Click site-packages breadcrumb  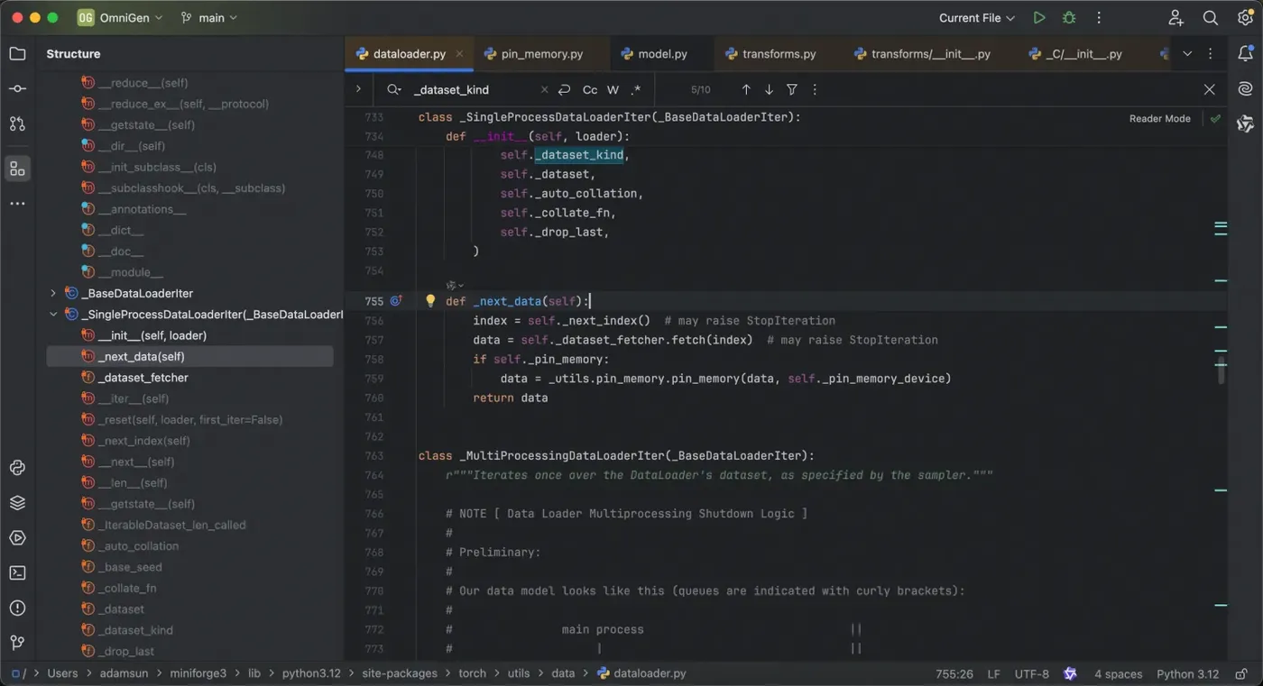point(400,673)
